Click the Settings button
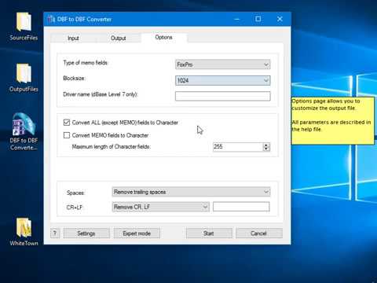Viewport: 377px width, 283px height. pos(86,233)
